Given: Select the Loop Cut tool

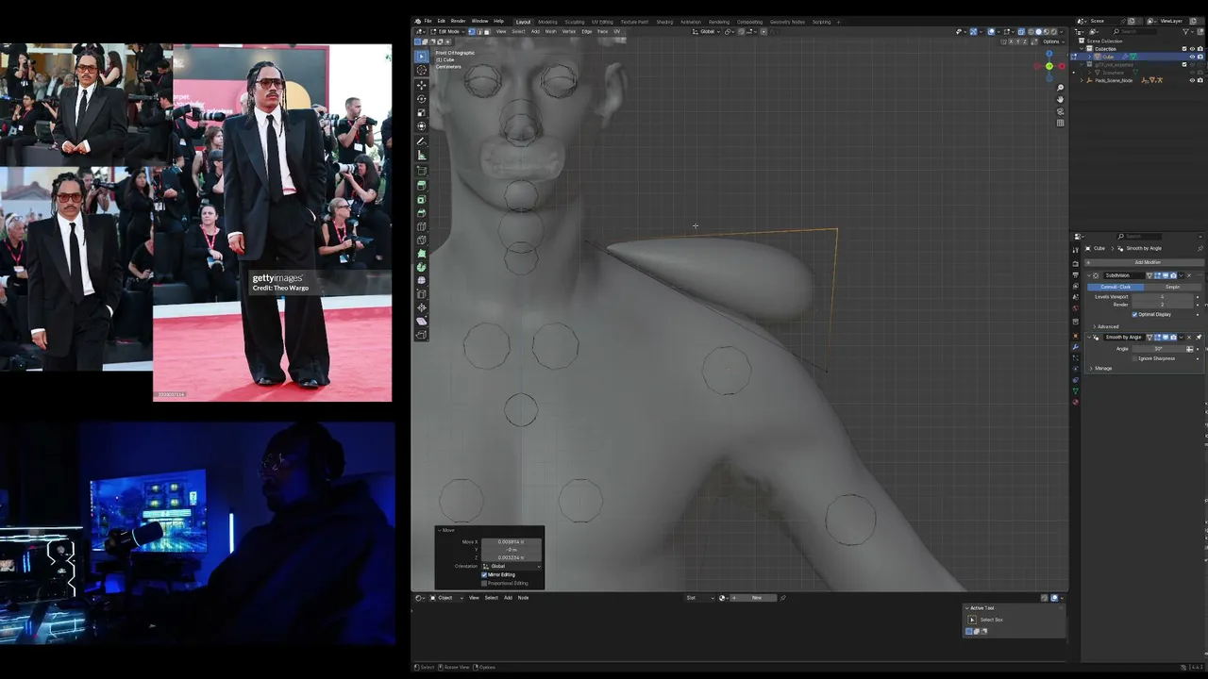Looking at the screenshot, I should point(422,226).
